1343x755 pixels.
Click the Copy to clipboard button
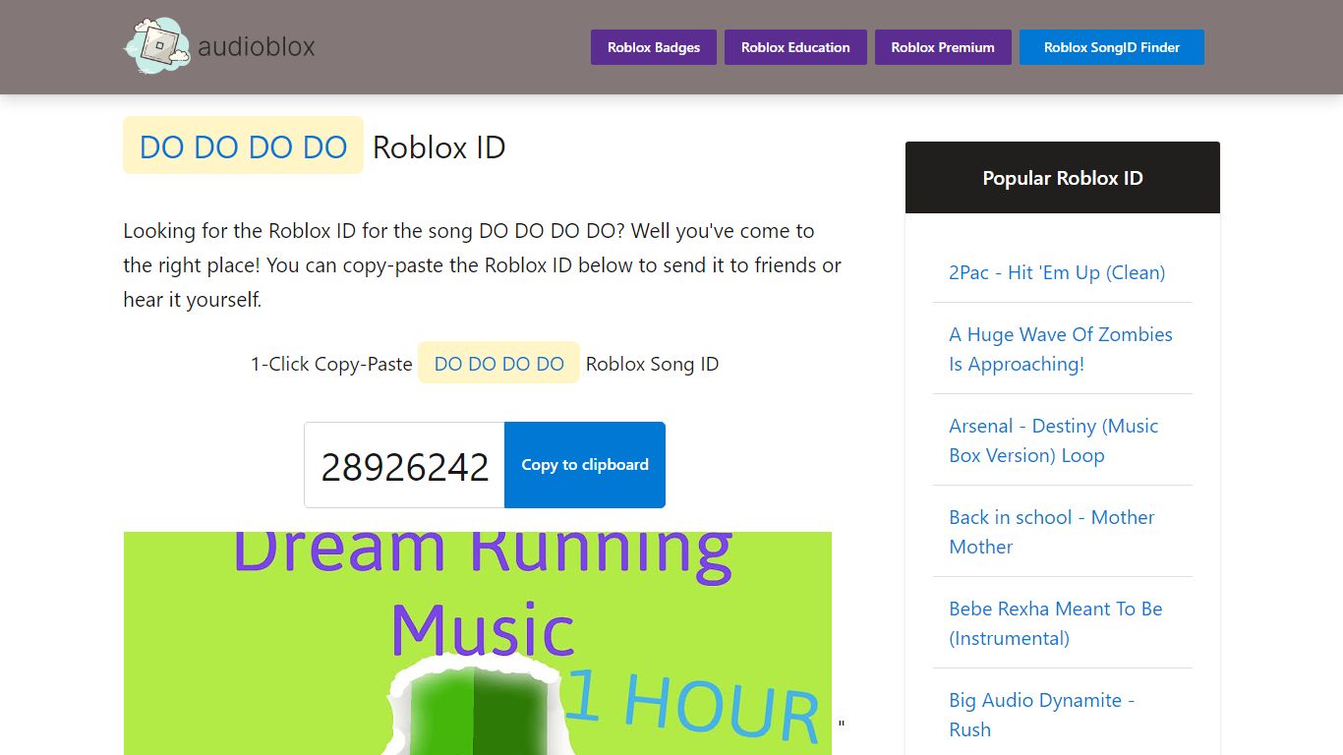pyautogui.click(x=585, y=465)
